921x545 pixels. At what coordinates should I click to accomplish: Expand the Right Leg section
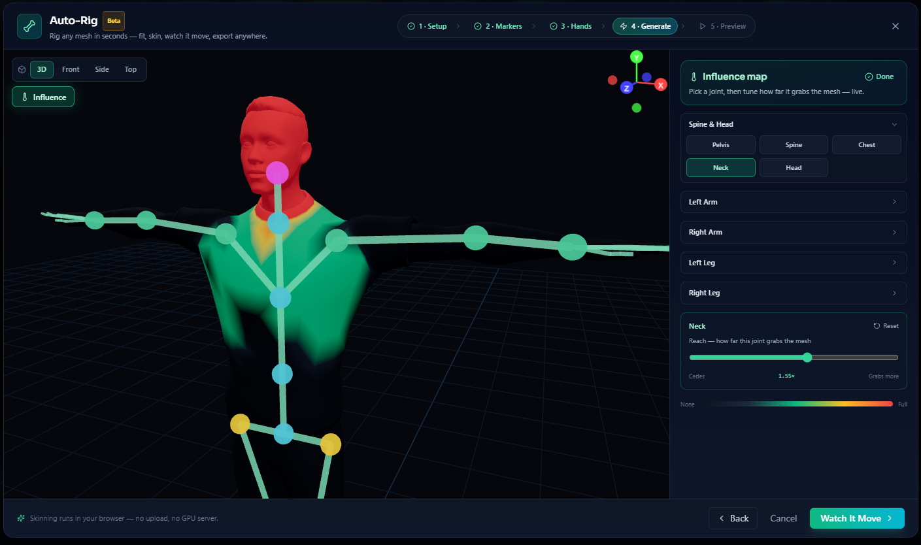point(794,293)
